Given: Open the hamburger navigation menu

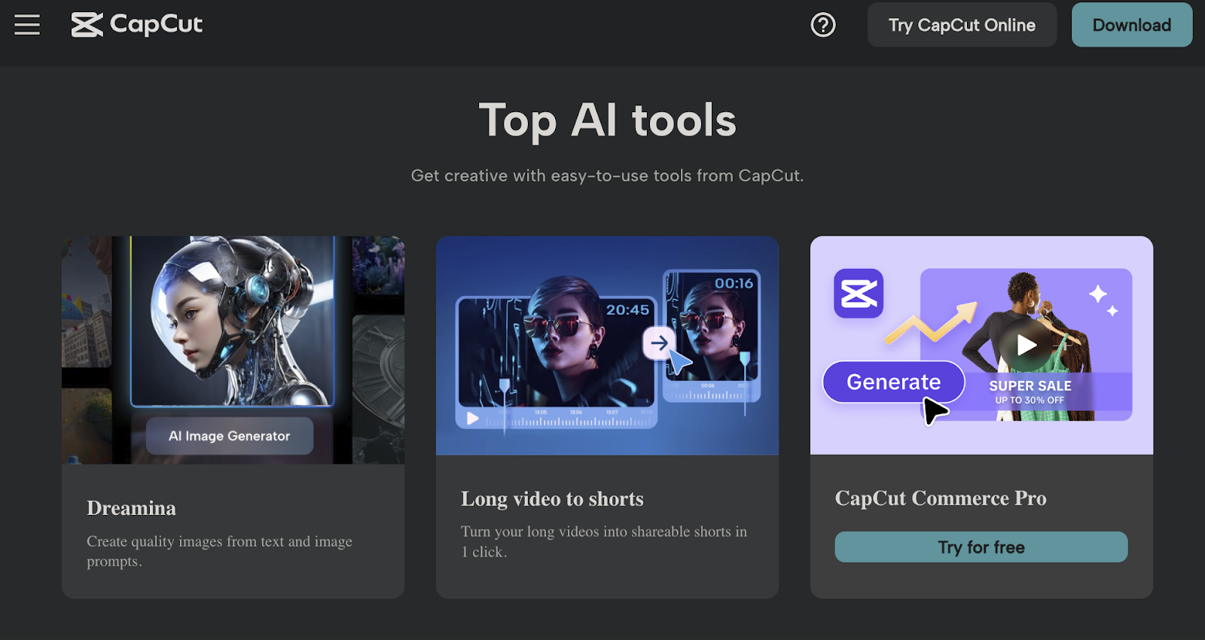Looking at the screenshot, I should 27,25.
